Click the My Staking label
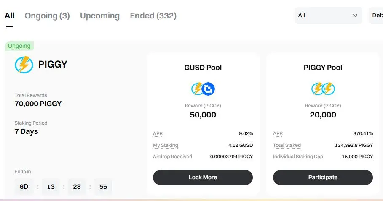Image resolution: width=383 pixels, height=201 pixels. 165,145
